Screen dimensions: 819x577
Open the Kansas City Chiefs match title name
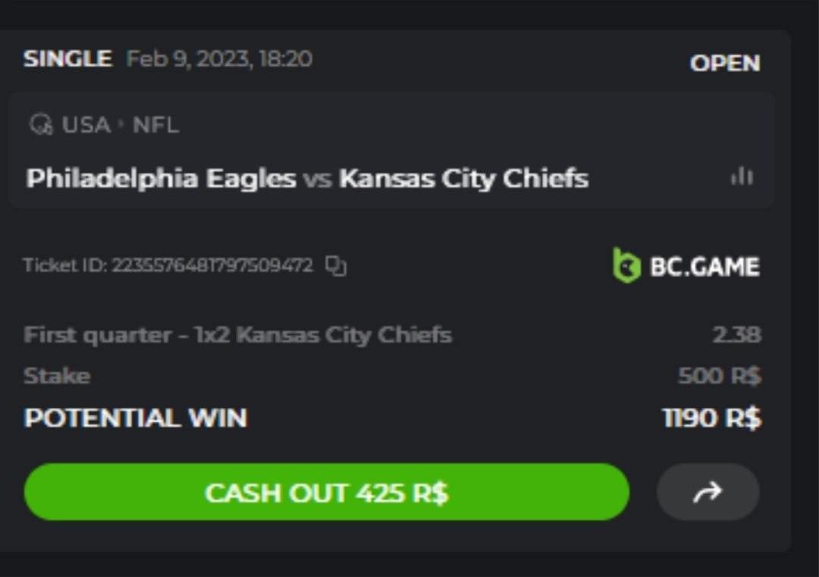(463, 179)
